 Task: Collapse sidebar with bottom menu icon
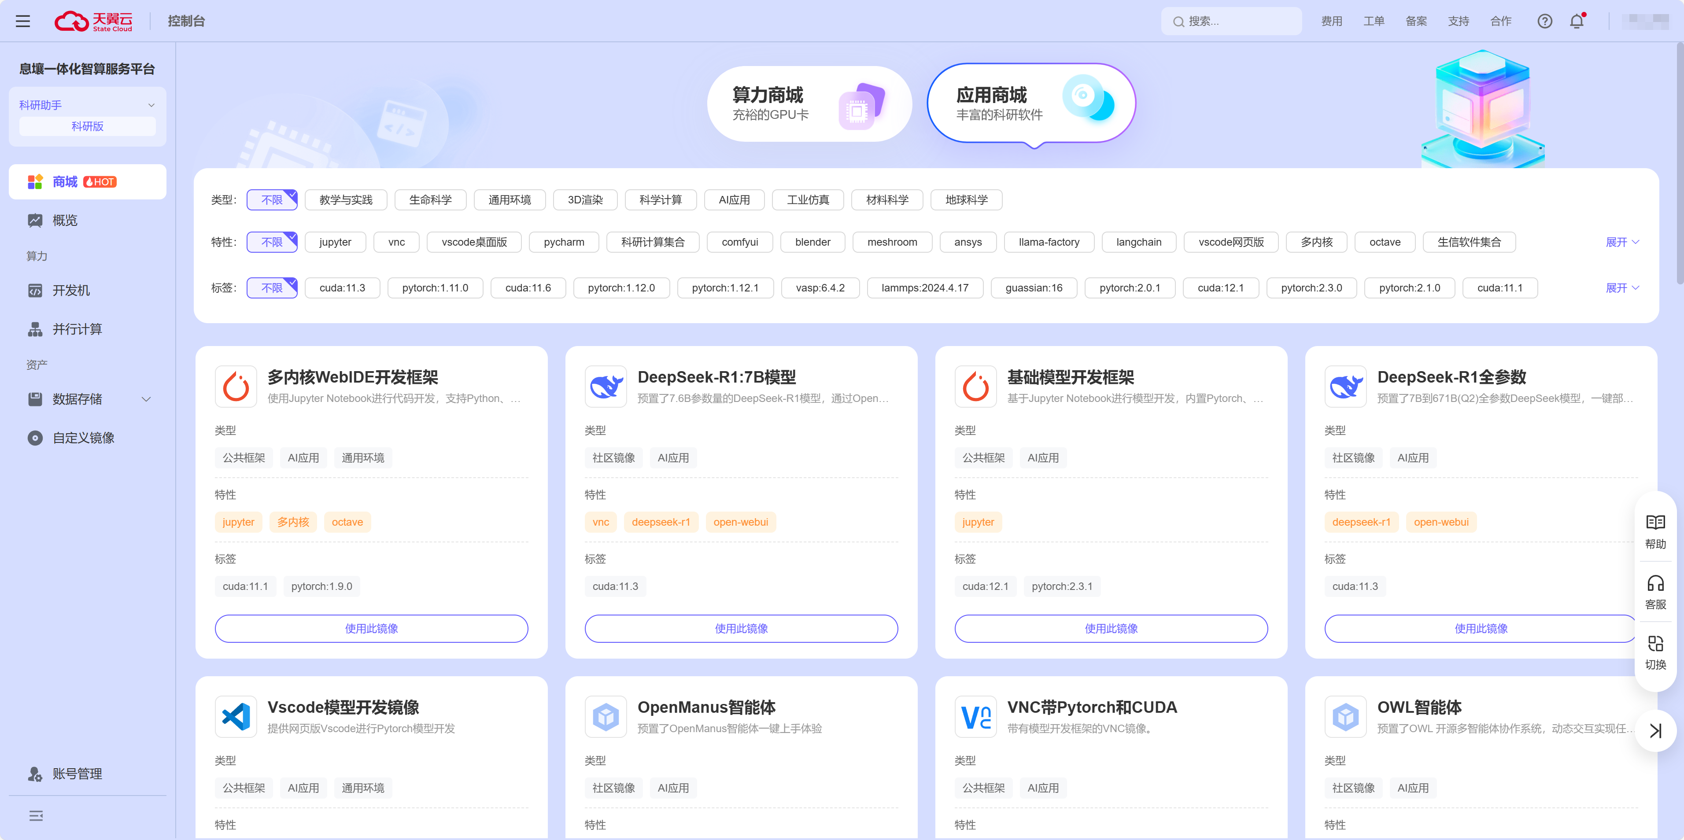pyautogui.click(x=36, y=816)
